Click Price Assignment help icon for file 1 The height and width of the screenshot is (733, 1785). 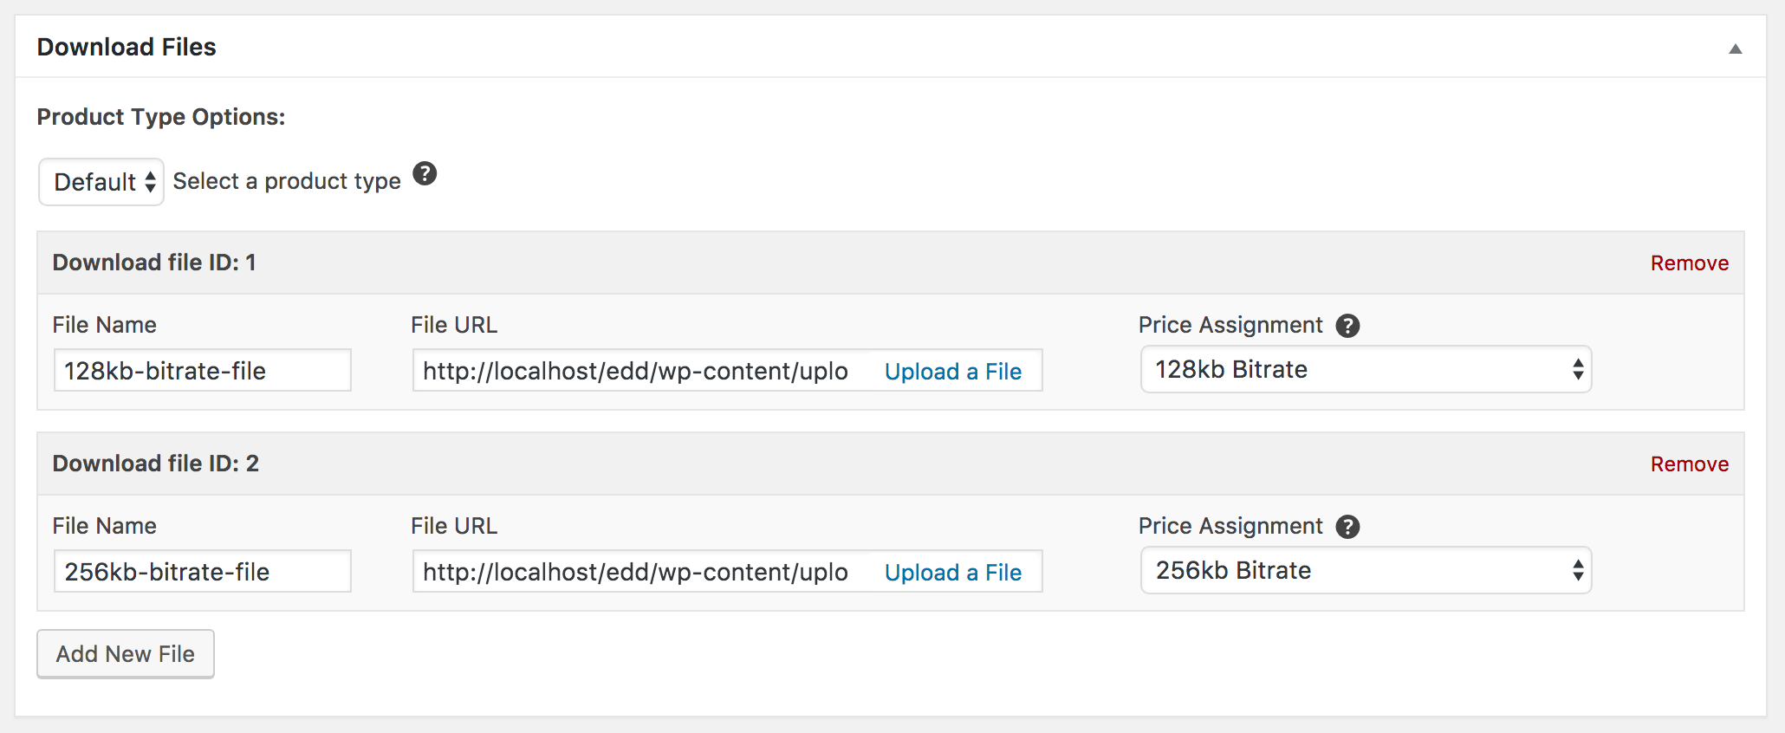tap(1347, 326)
